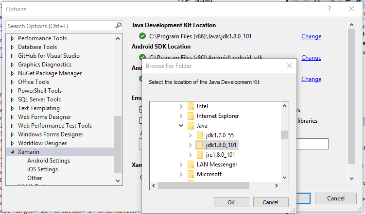365x214 pixels.
Task: Click the search magnifier icon in Options
Action: tap(118, 26)
